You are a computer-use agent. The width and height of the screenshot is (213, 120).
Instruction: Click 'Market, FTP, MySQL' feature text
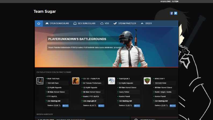point(91,97)
